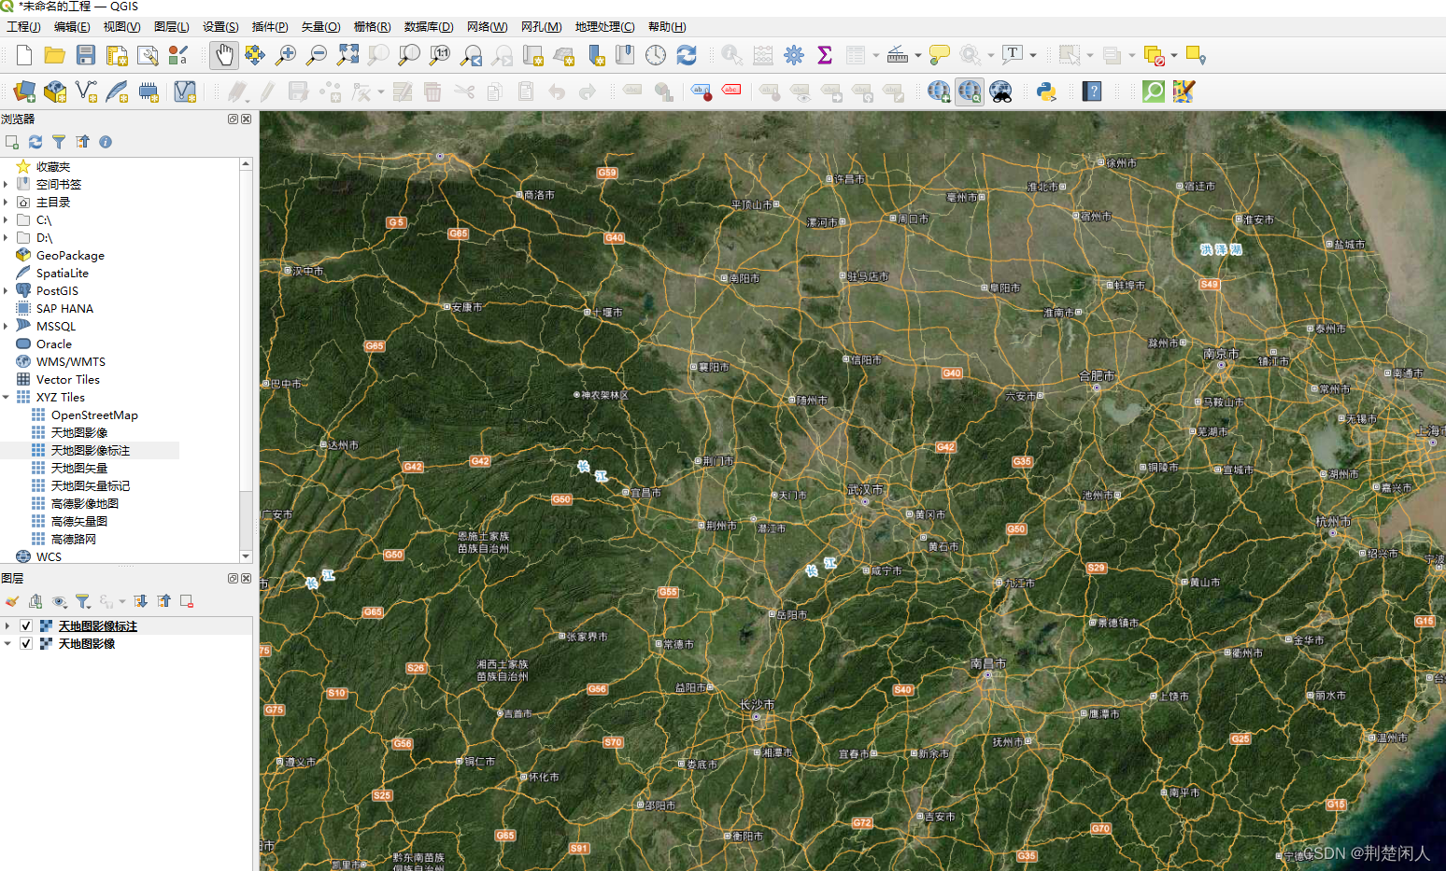This screenshot has height=871, width=1446.
Task: Create a new project with the blank page icon
Action: click(x=24, y=56)
